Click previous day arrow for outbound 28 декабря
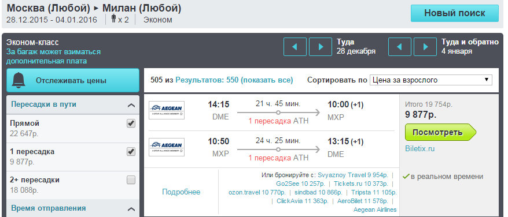The height and width of the screenshot is (217, 508). pyautogui.click(x=295, y=47)
